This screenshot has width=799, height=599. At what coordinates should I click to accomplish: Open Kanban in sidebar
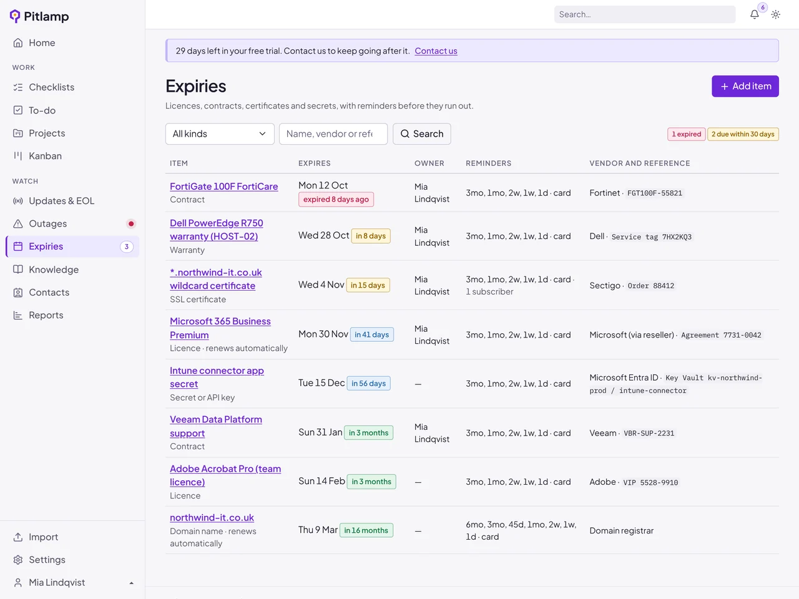[x=72, y=156]
